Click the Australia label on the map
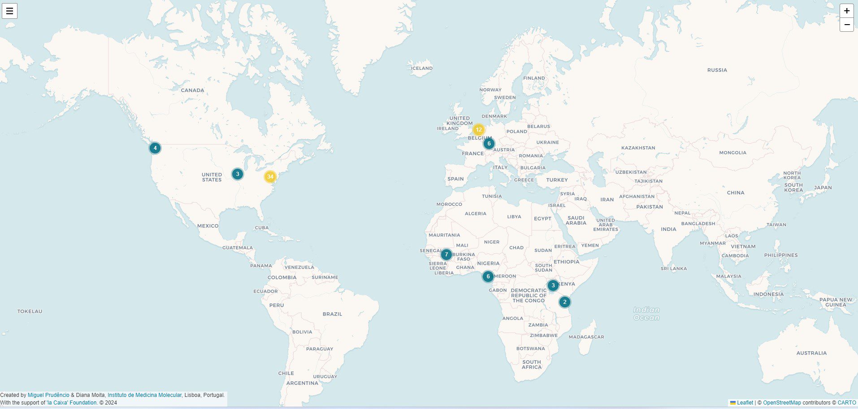 pyautogui.click(x=811, y=353)
